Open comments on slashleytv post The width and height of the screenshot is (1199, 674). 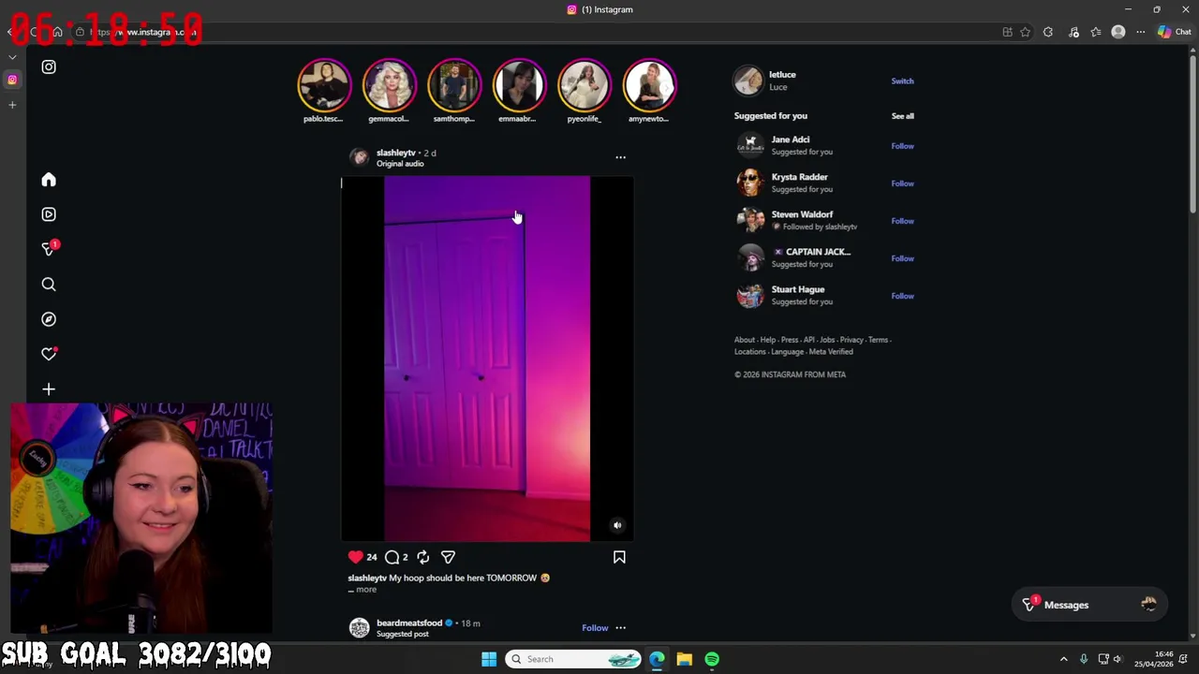pos(392,557)
